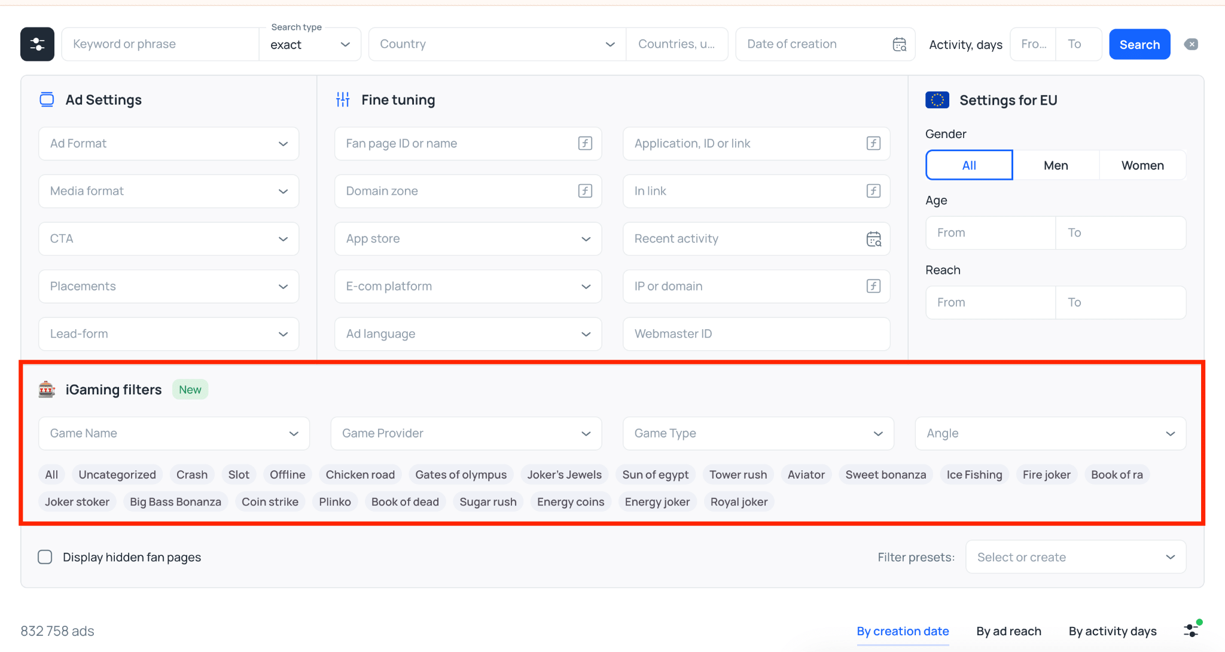Expand the Angle dropdown
The image size is (1225, 652).
(1050, 433)
